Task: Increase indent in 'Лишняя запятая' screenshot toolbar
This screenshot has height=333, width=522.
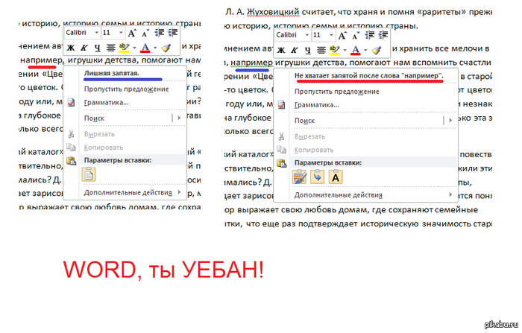Action: pos(172,33)
